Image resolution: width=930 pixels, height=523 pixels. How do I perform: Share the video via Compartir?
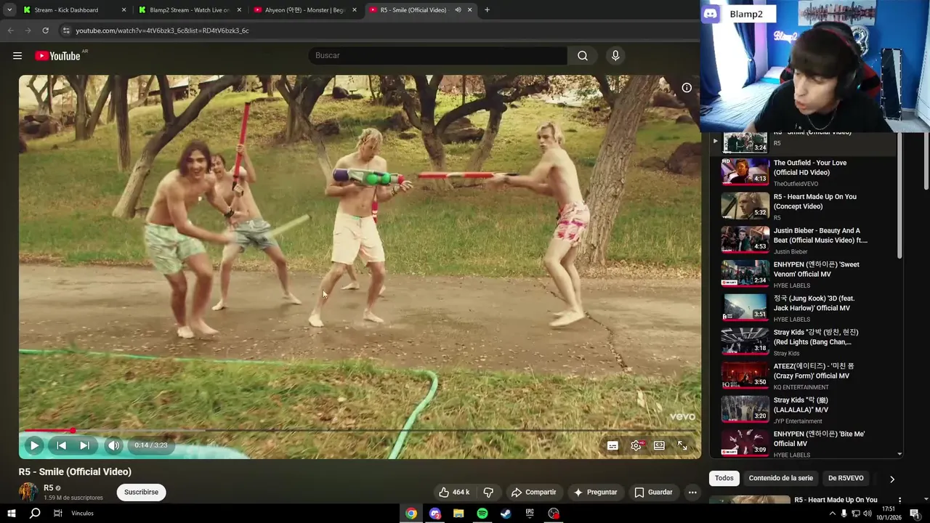click(x=533, y=492)
